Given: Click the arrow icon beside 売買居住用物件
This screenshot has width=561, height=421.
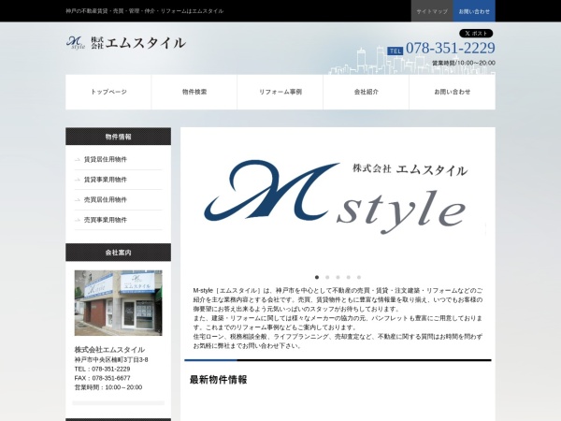Looking at the screenshot, I should click(x=78, y=200).
